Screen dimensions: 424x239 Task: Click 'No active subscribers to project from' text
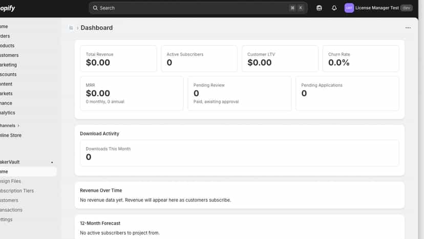(120, 233)
